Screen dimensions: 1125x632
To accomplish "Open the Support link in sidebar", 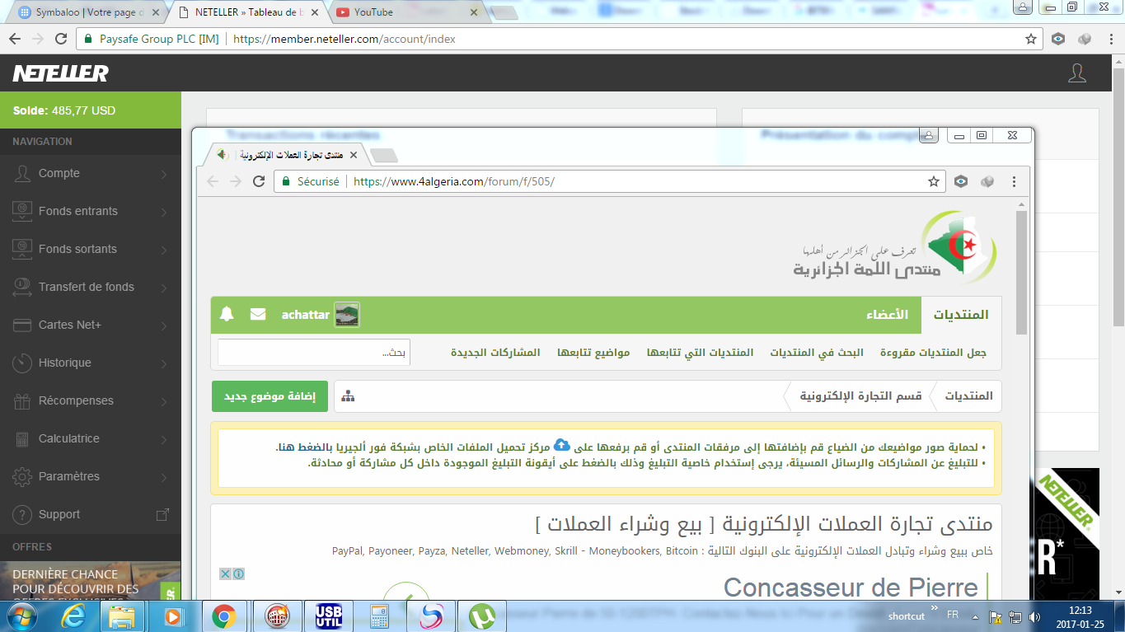I will point(90,514).
